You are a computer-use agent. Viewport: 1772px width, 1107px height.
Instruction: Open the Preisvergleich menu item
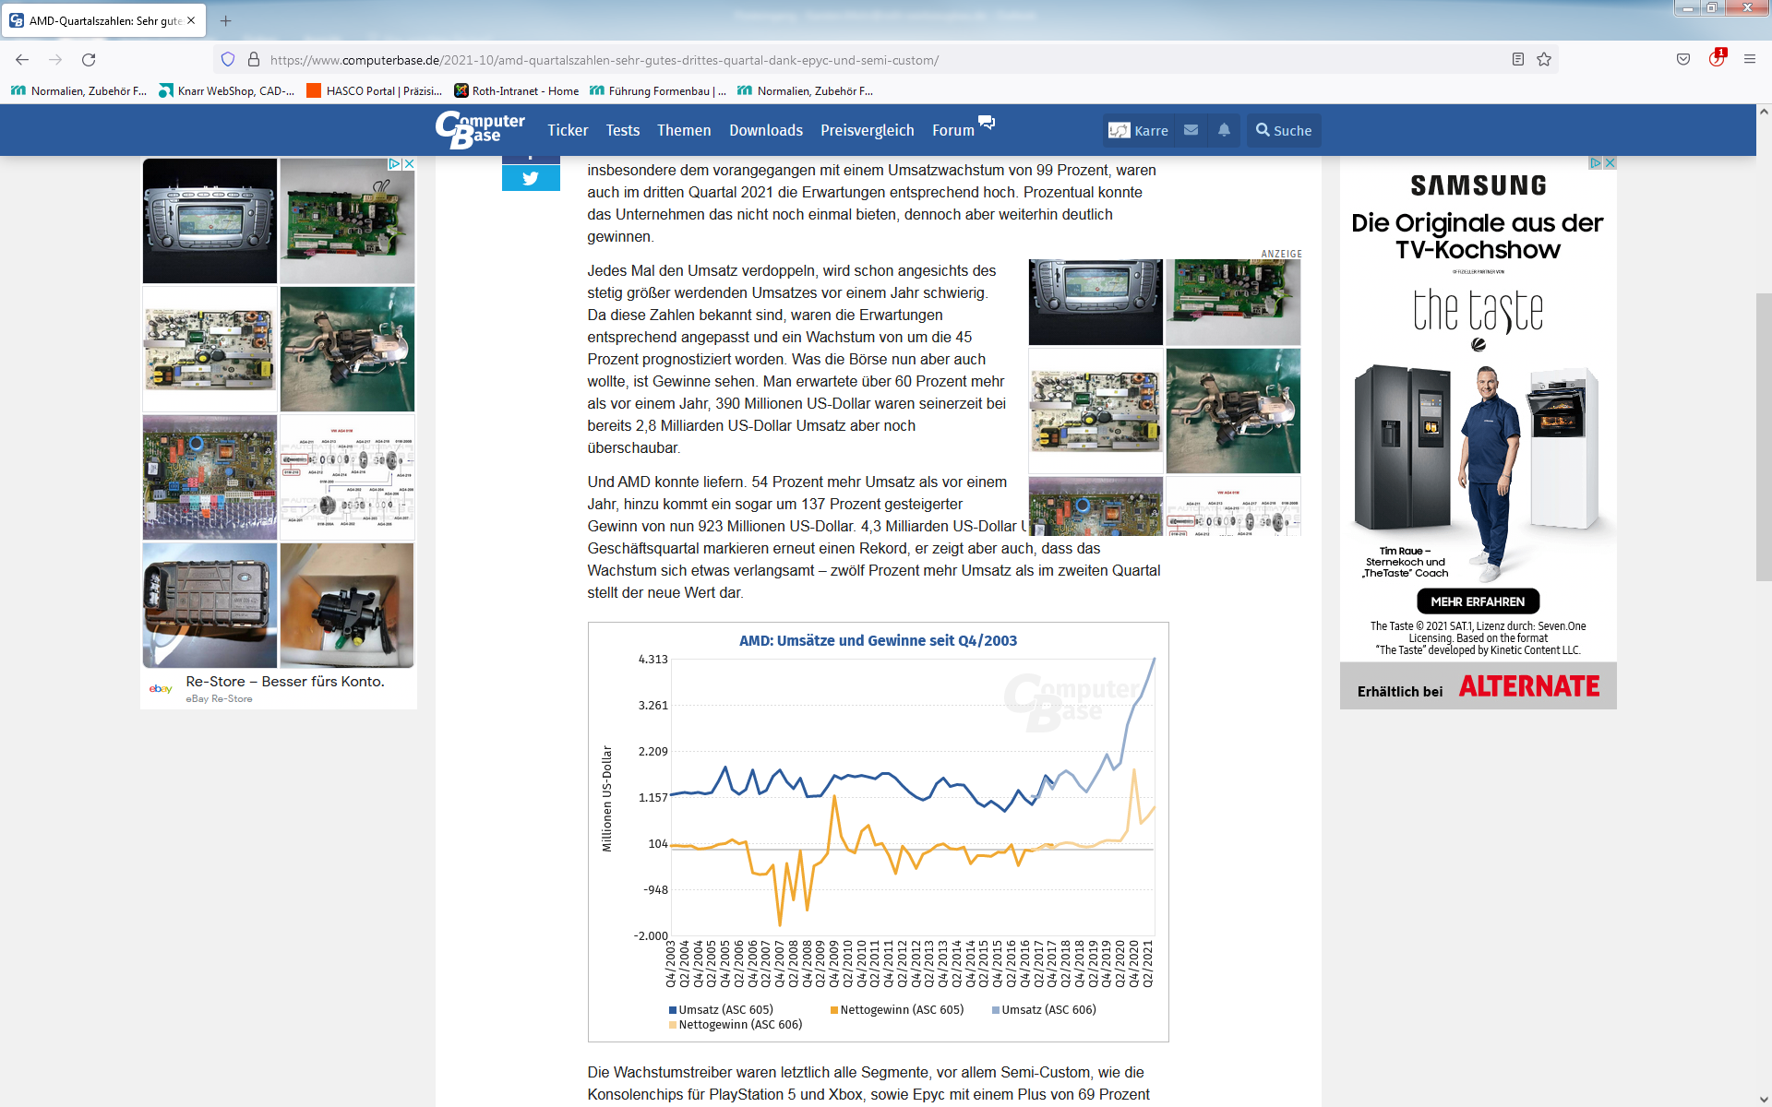point(867,130)
